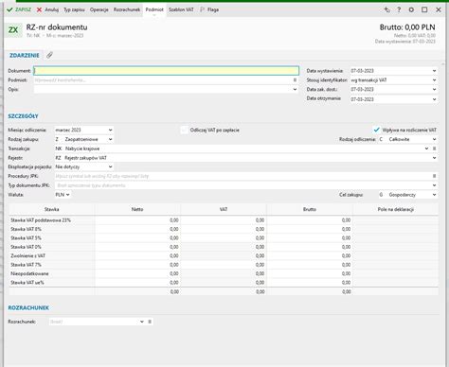
Task: Expand Miesiąc odliczenia dropdown
Action: (x=110, y=130)
